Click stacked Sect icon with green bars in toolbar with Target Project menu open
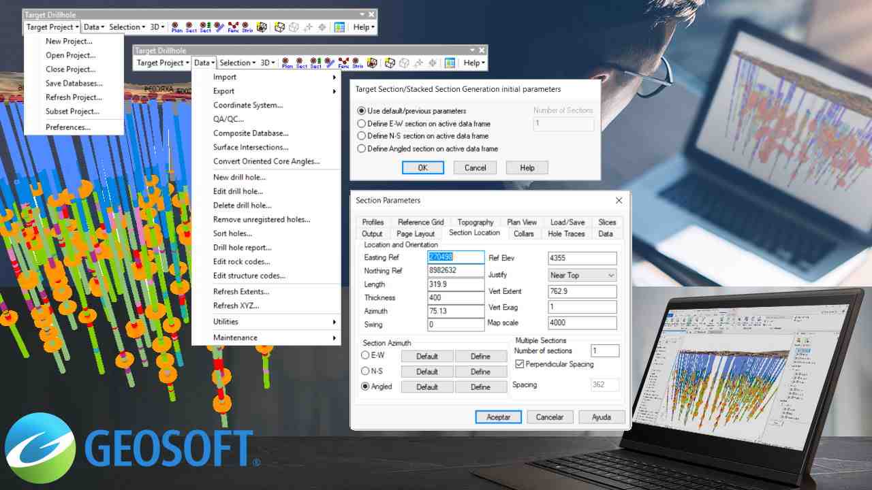The image size is (872, 490). point(205,27)
